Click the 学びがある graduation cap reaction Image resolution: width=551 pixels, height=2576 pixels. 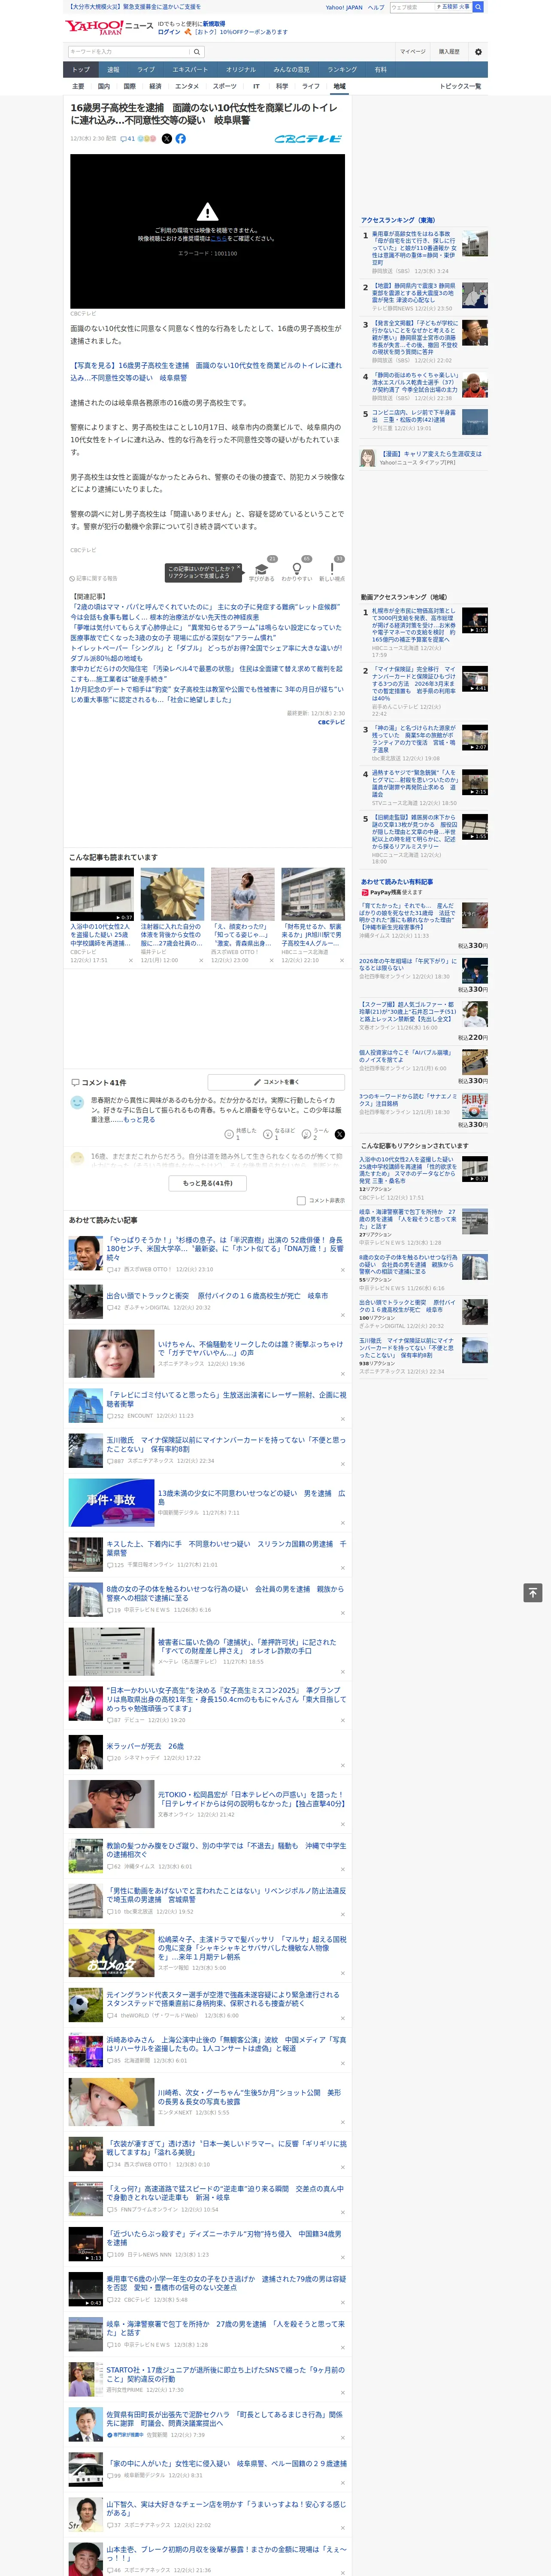point(262,569)
